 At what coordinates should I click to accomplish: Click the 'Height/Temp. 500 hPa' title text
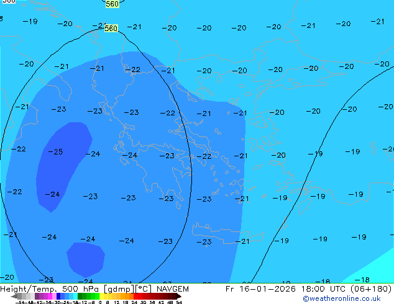pos(49,289)
